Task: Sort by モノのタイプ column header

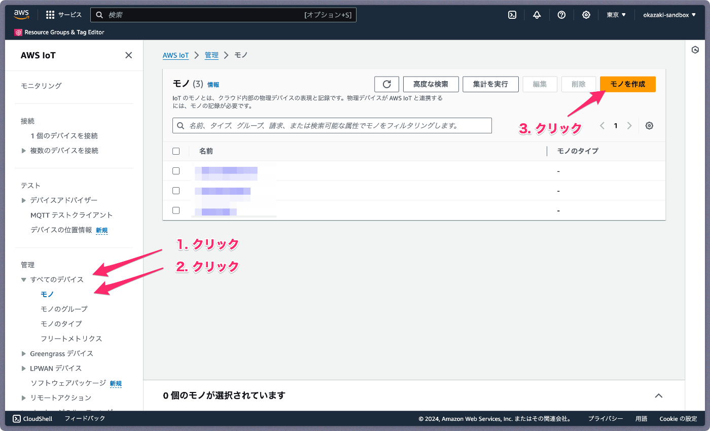Action: pos(578,151)
